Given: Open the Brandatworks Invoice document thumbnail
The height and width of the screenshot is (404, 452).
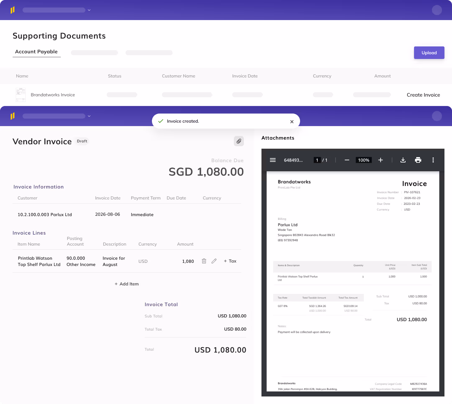Looking at the screenshot, I should (x=20, y=94).
